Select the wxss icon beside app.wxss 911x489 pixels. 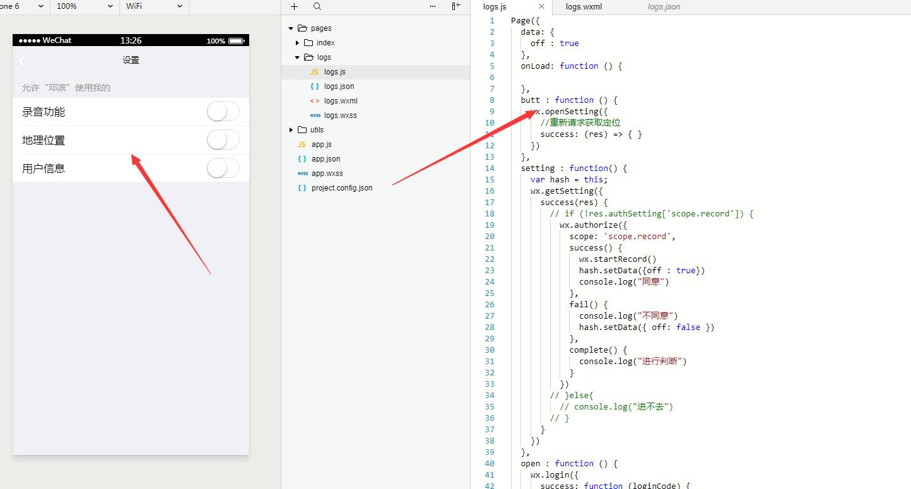[x=302, y=174]
